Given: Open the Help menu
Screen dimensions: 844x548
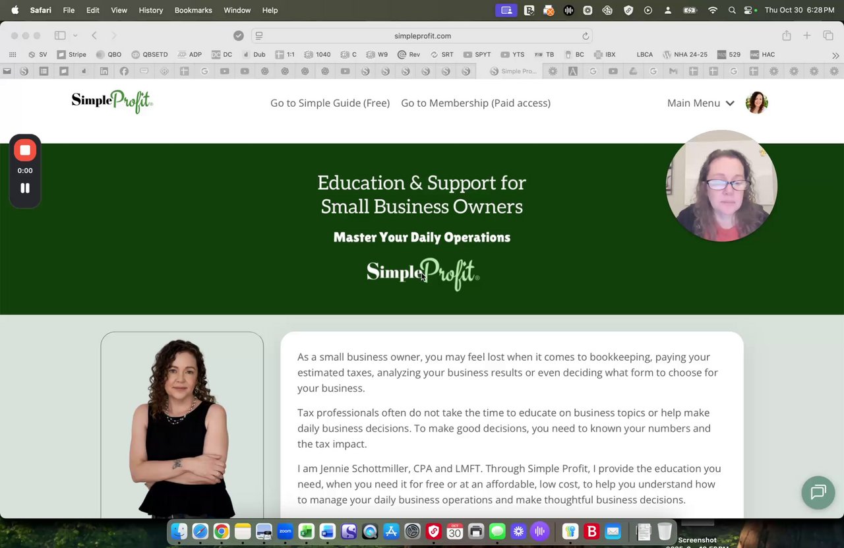Looking at the screenshot, I should coord(270,10).
